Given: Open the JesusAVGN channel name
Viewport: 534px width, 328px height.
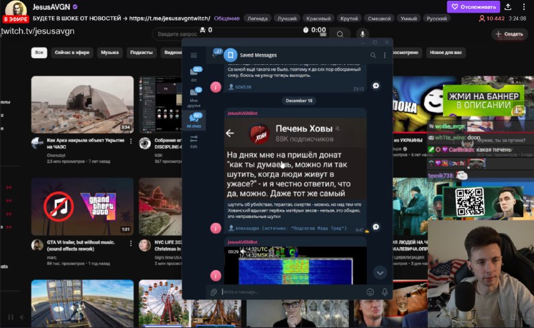Looking at the screenshot, I should (x=51, y=7).
